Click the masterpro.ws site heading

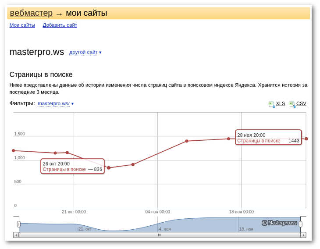tap(37, 52)
